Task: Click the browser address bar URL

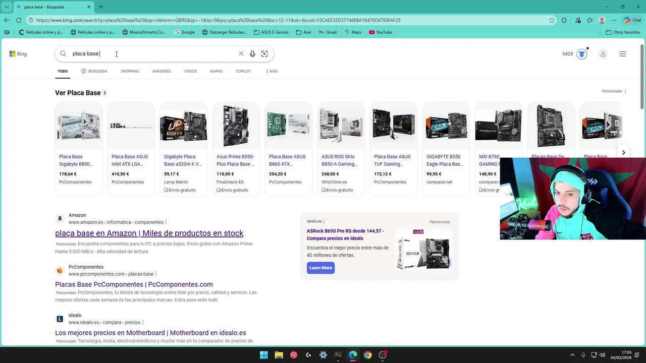Action: [x=218, y=20]
